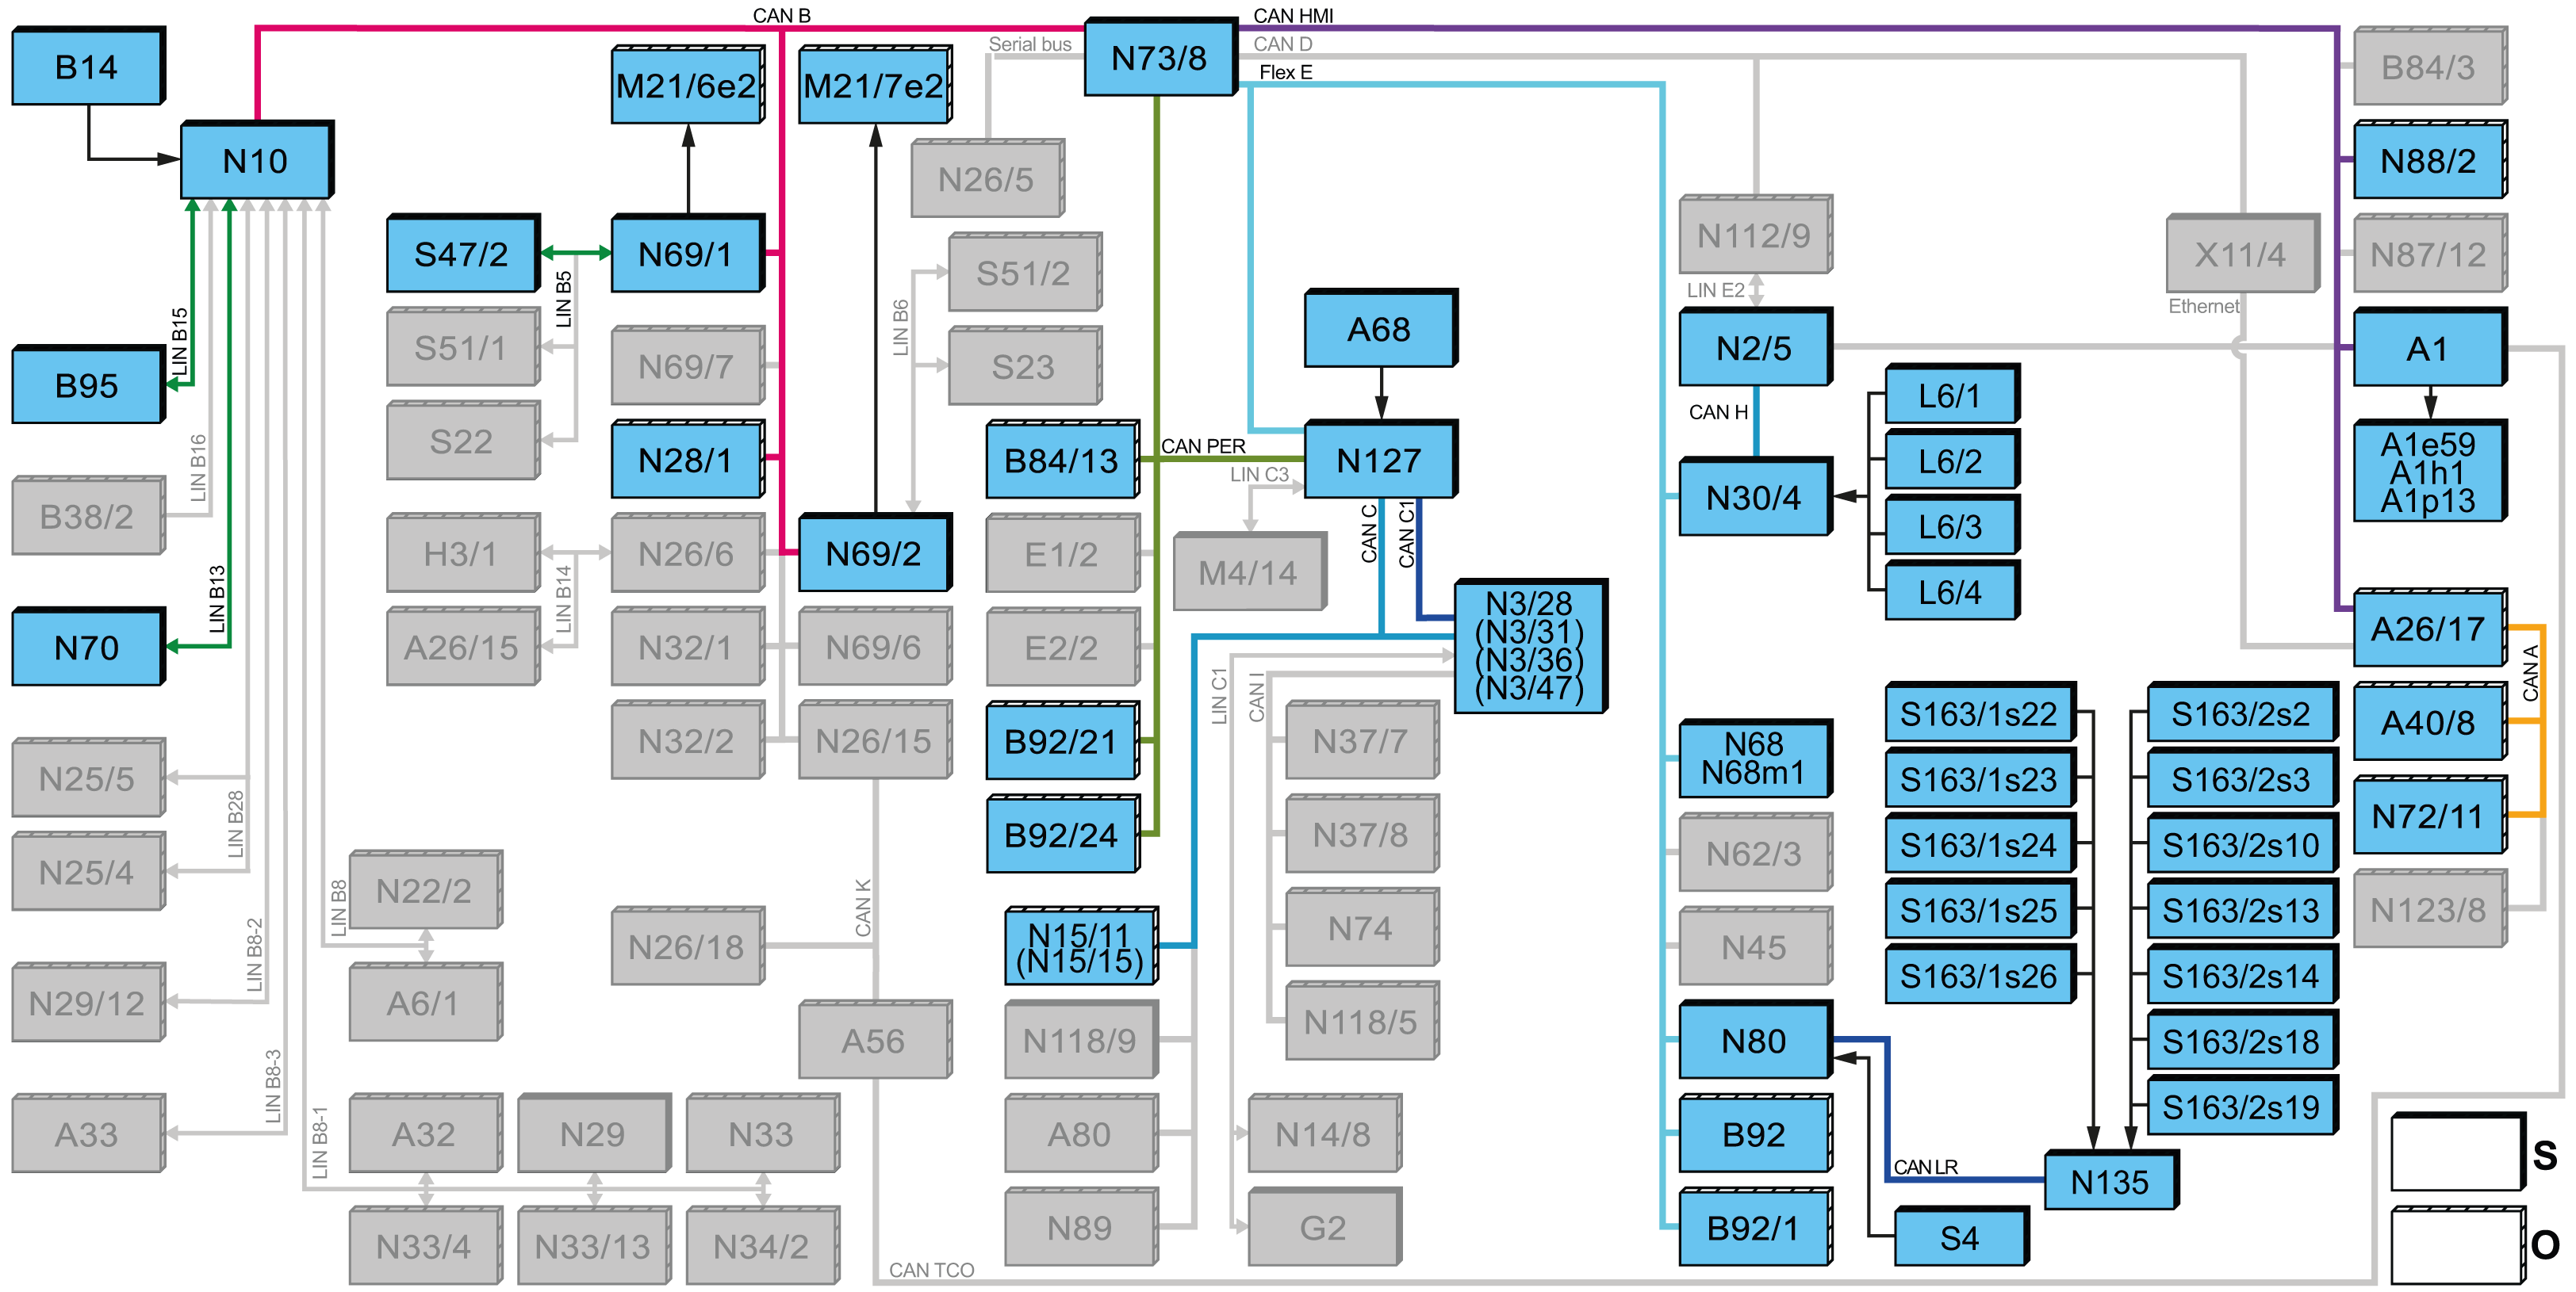
Task: Select the N70 block
Action: click(x=88, y=647)
